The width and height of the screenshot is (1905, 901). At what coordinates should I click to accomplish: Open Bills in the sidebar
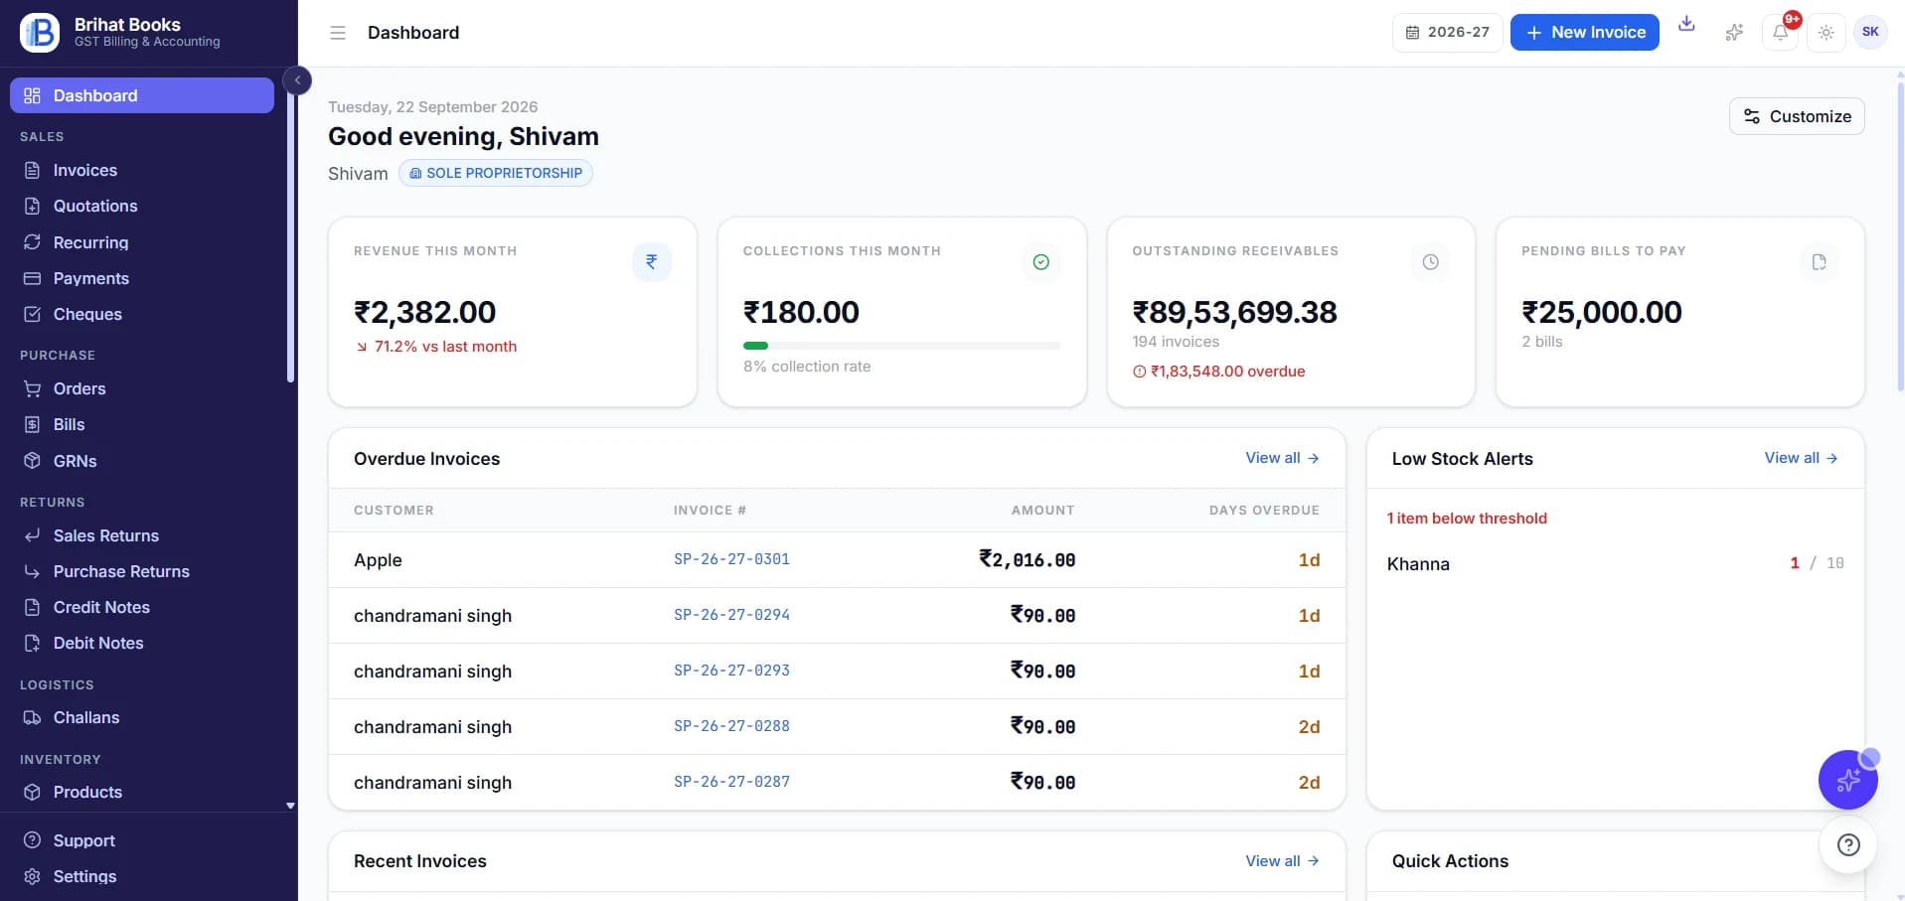click(142, 424)
